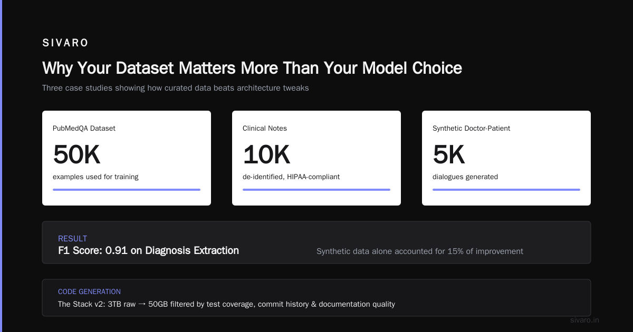Image resolution: width=633 pixels, height=332 pixels.
Task: Click the progress bar under Clinical Notes
Action: coord(316,190)
